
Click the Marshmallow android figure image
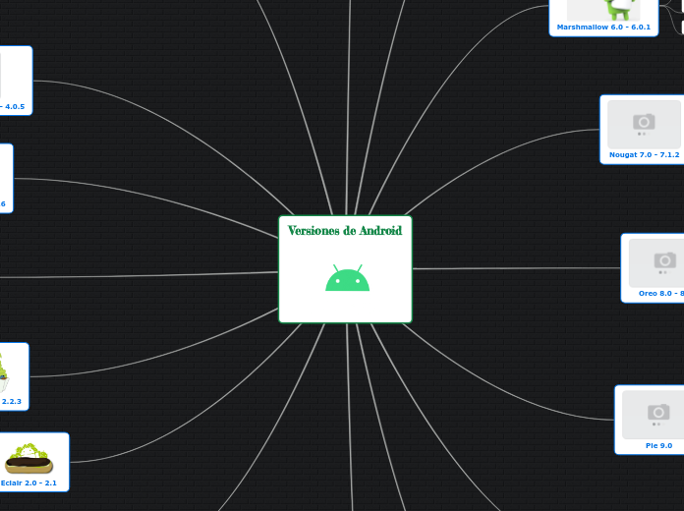(618, 10)
